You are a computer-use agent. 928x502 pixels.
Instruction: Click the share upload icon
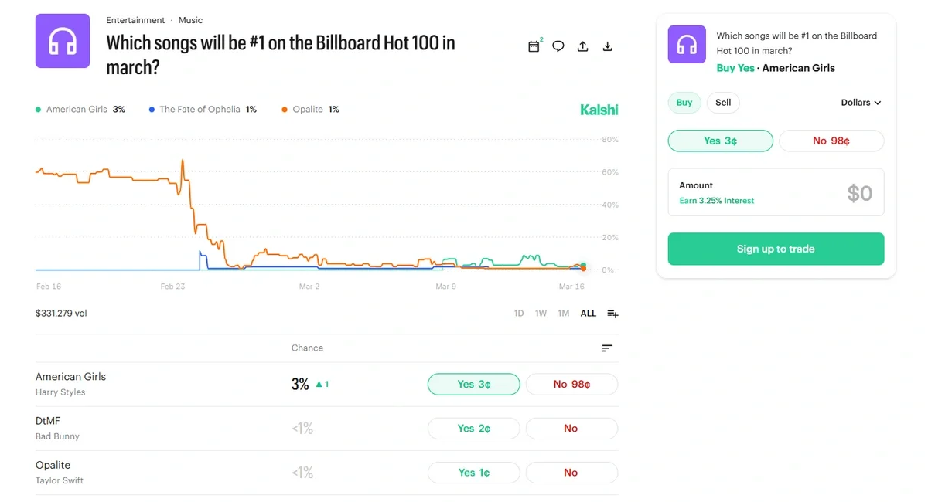[582, 46]
